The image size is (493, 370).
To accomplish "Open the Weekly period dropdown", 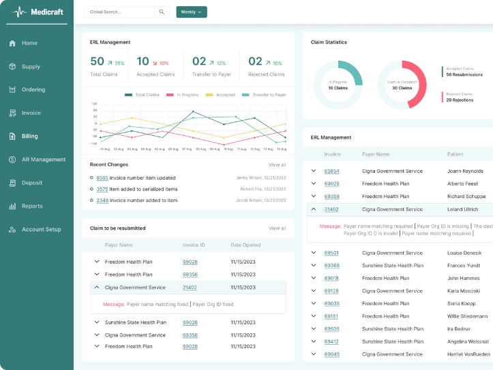I will tap(191, 12).
